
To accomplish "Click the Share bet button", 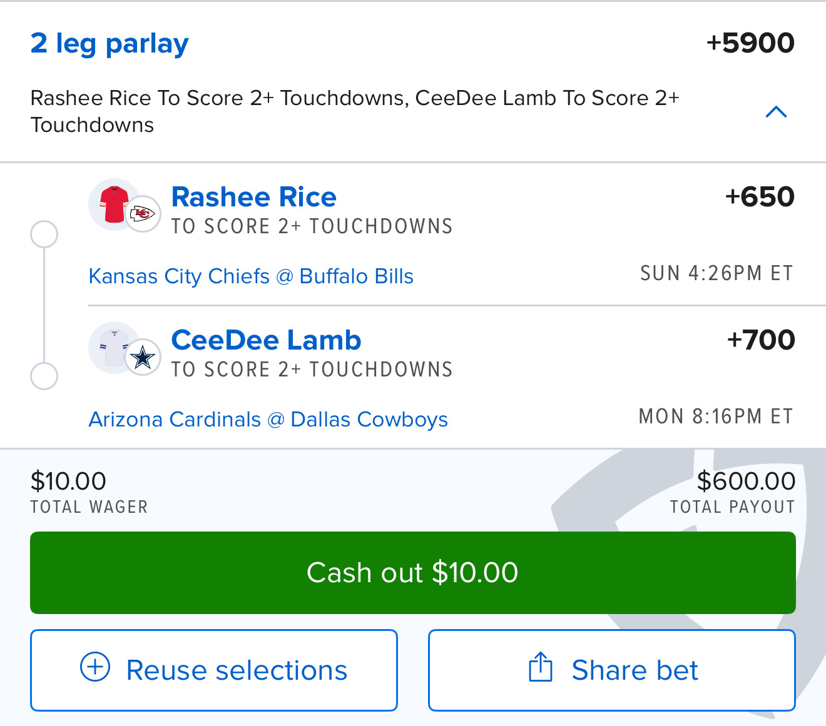I will pos(612,670).
